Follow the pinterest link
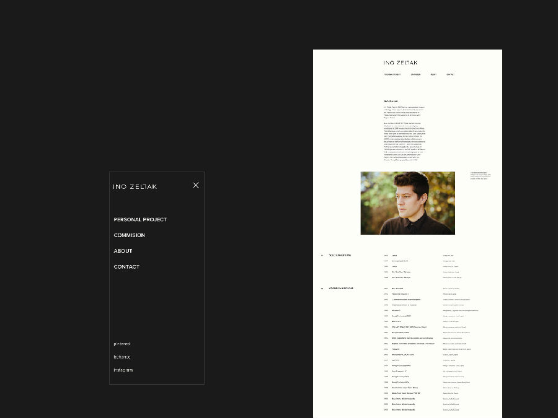Viewport: 558px width, 418px height. coord(122,344)
